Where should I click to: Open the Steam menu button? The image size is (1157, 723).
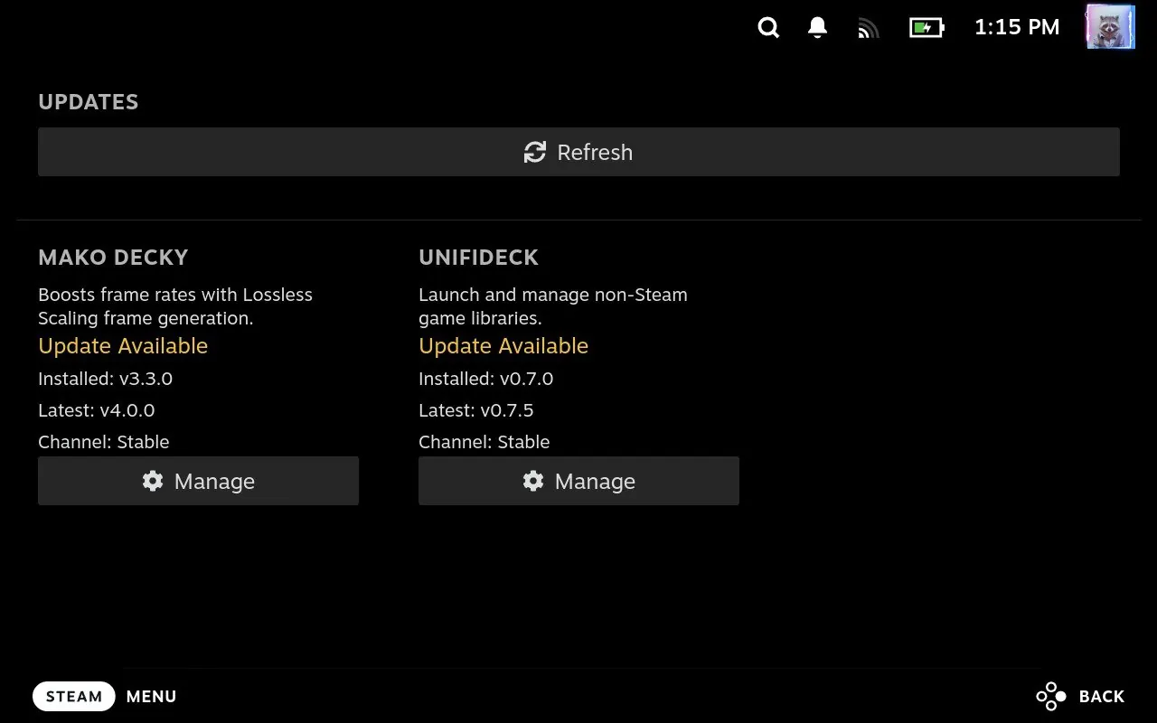click(x=74, y=696)
